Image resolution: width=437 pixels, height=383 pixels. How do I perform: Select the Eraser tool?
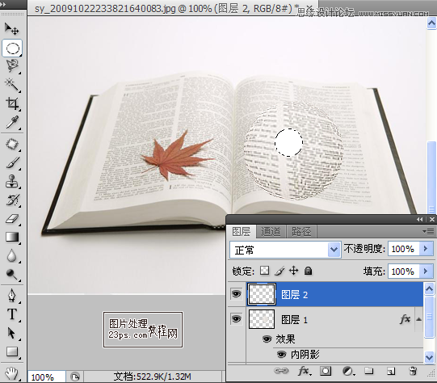click(x=12, y=219)
